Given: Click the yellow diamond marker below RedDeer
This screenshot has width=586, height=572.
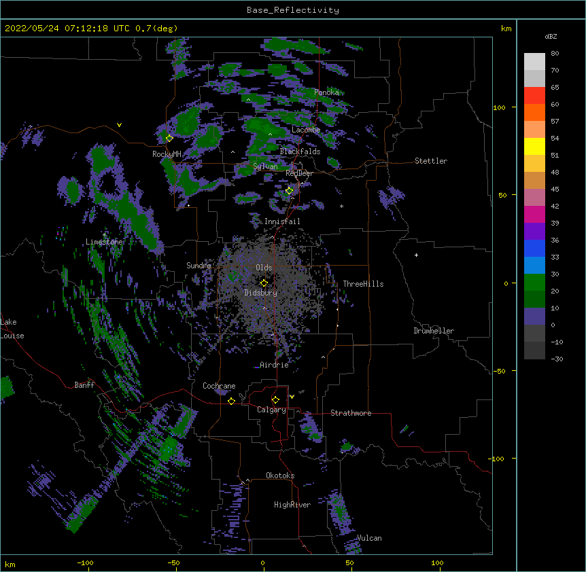Looking at the screenshot, I should tap(289, 191).
